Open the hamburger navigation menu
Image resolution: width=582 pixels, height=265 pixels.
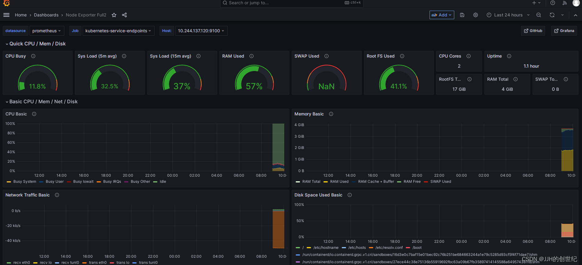coord(6,15)
